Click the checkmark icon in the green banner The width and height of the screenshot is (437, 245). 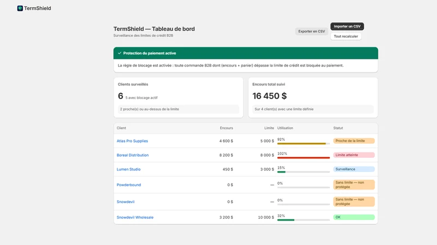click(120, 53)
